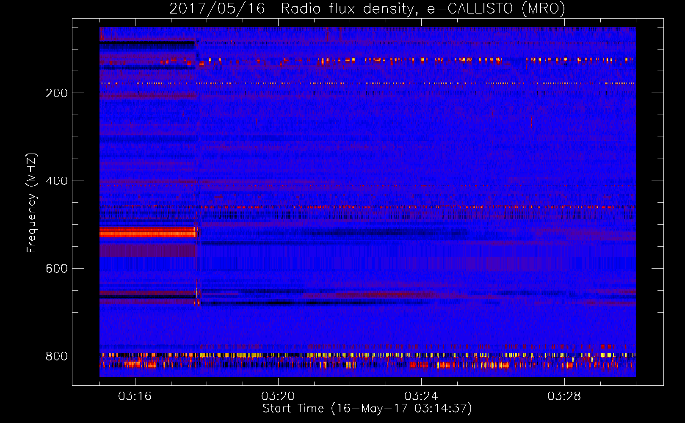Click the 600 frequency tick label

point(57,269)
